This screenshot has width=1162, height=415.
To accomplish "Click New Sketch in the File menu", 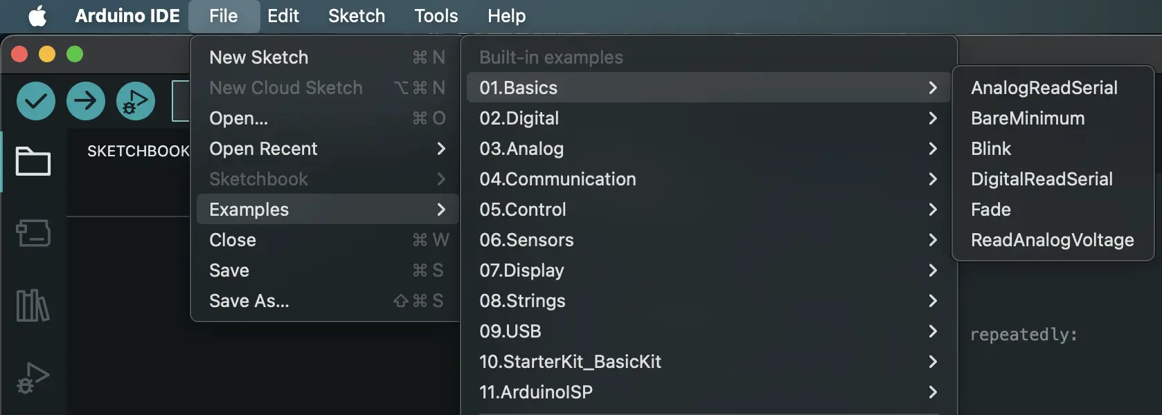I will tap(258, 57).
